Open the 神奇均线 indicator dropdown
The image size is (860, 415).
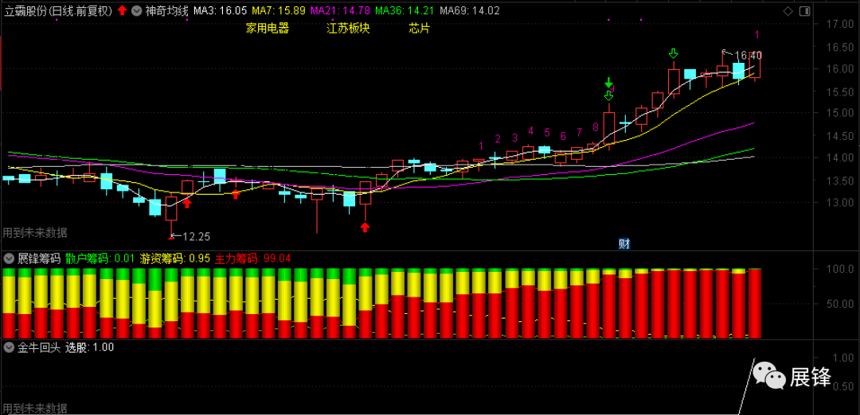coord(136,10)
